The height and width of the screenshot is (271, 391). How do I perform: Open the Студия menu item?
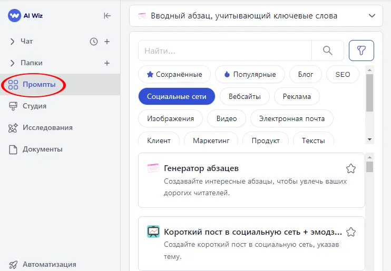(60, 106)
